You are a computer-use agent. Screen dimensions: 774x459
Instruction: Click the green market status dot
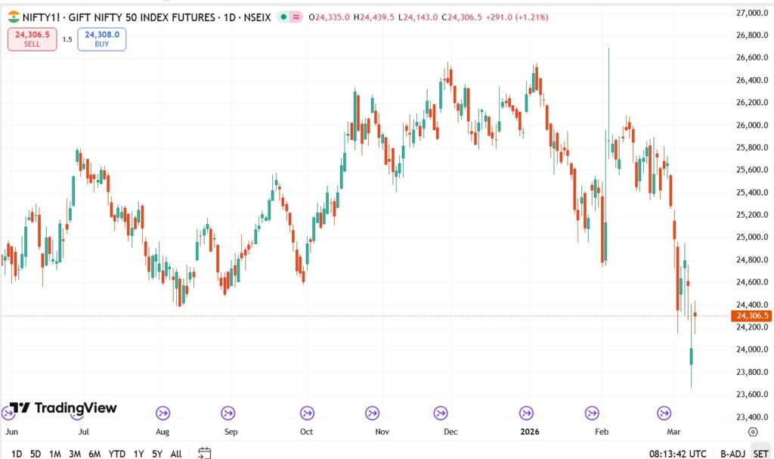click(x=282, y=17)
